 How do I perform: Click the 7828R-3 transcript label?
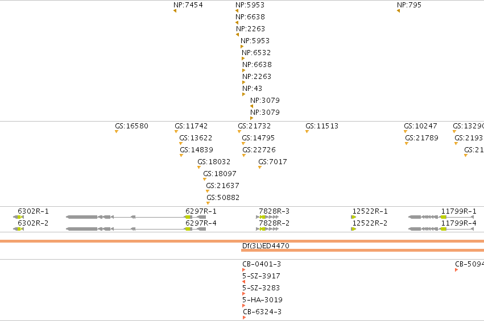(x=274, y=211)
